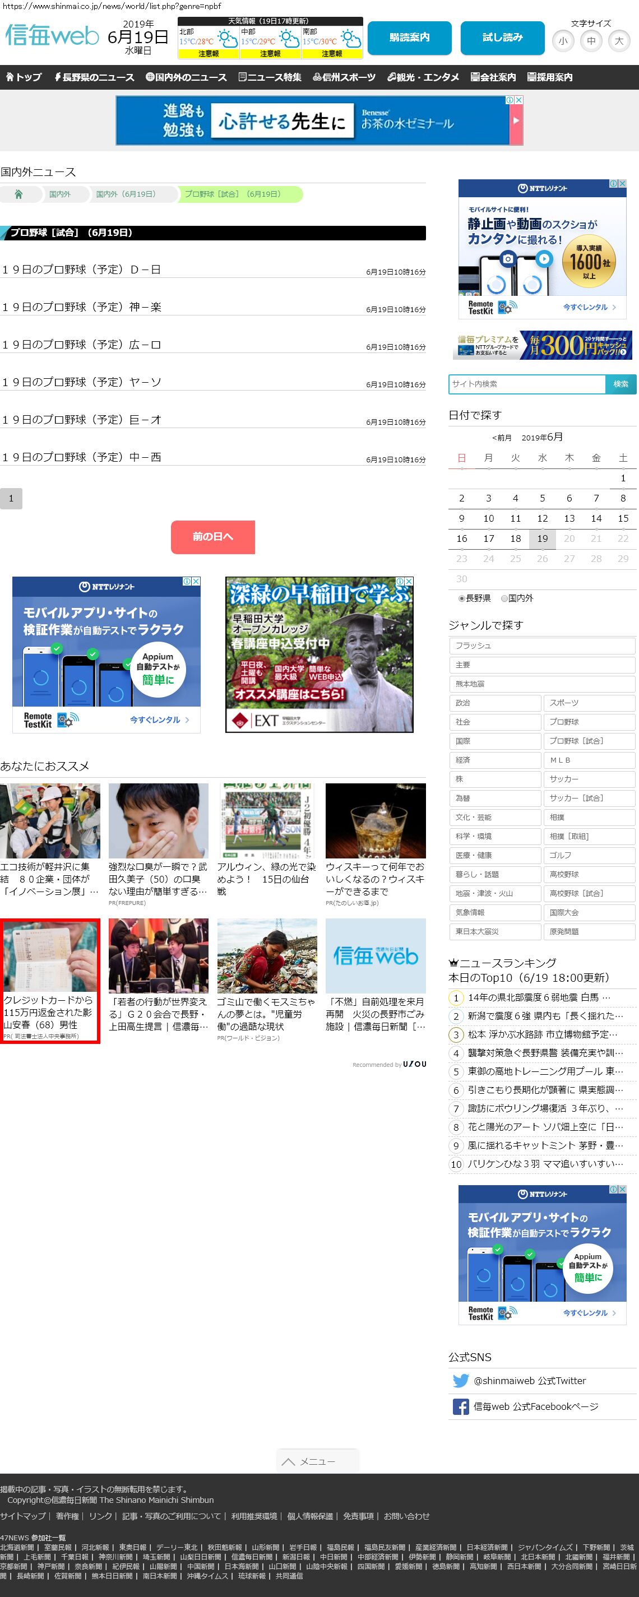This screenshot has width=639, height=1597.
Task: Click the 前の日へ button
Action: (213, 536)
